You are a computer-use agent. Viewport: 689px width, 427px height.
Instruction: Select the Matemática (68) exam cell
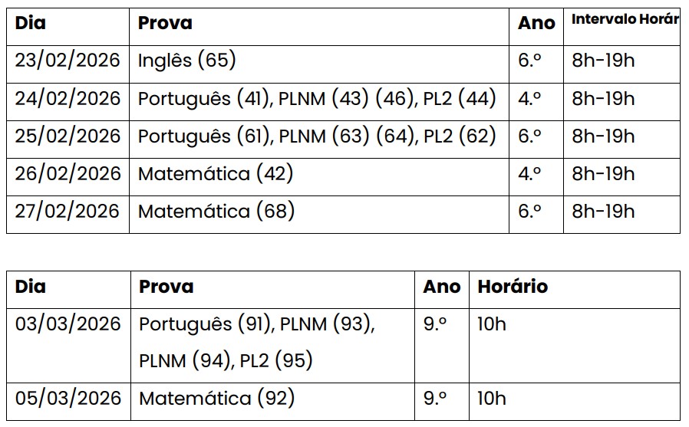coord(216,212)
